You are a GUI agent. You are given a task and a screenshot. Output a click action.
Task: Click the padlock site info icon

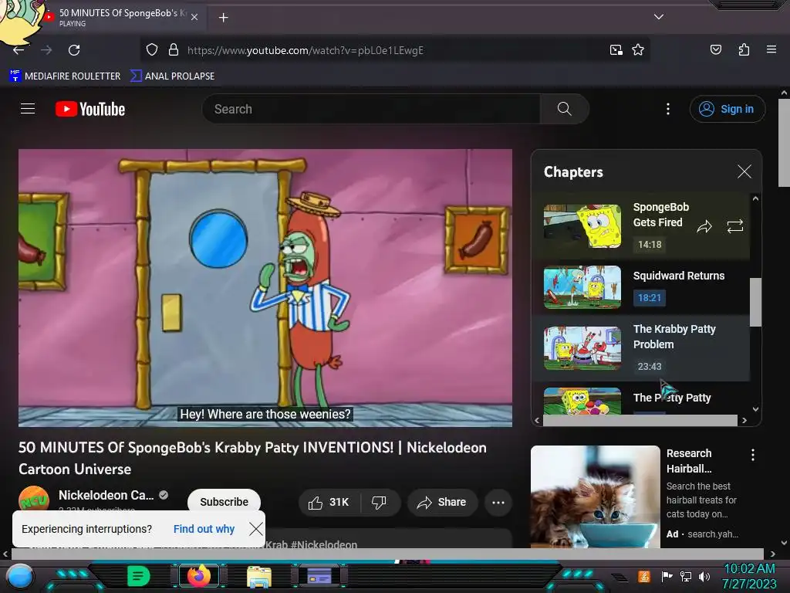pos(174,50)
